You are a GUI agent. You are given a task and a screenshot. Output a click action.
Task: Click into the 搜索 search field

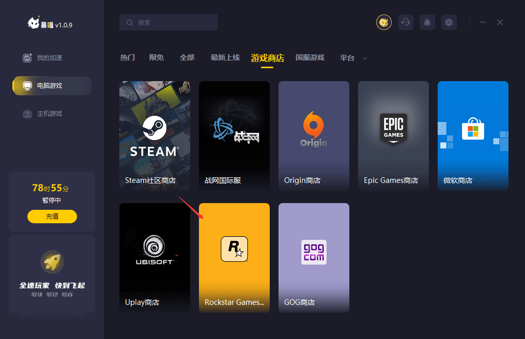point(168,22)
